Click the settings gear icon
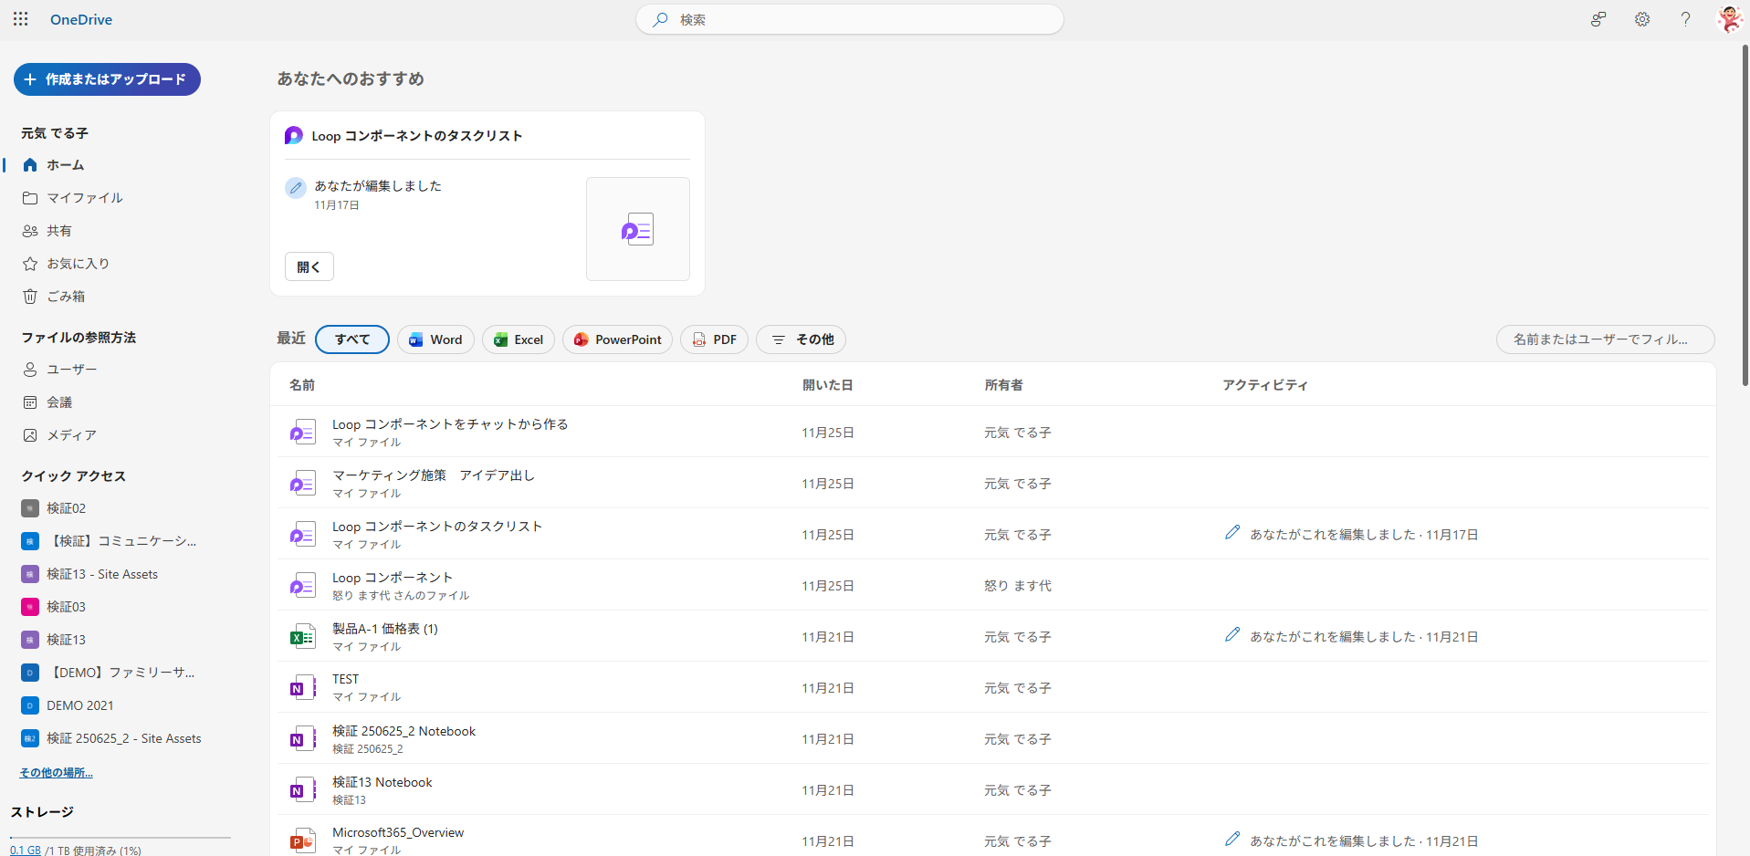 point(1641,19)
